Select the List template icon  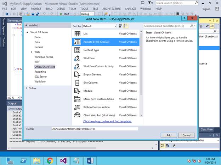77,34
